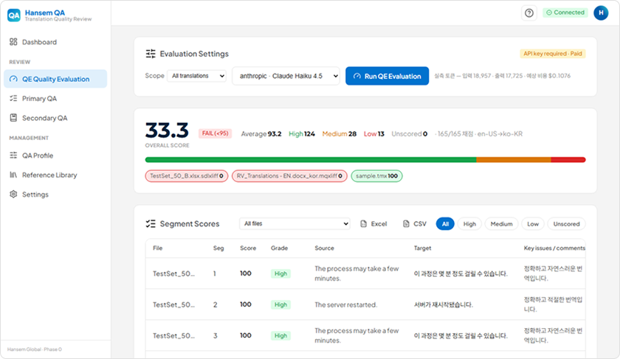Filter segments by High grade
This screenshot has width=620, height=359.
469,224
